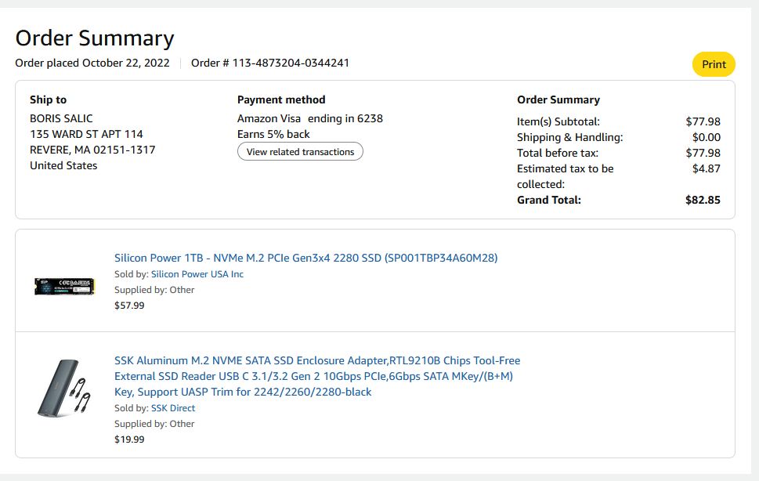Click the Ship to heading
The image size is (759, 481).
48,99
